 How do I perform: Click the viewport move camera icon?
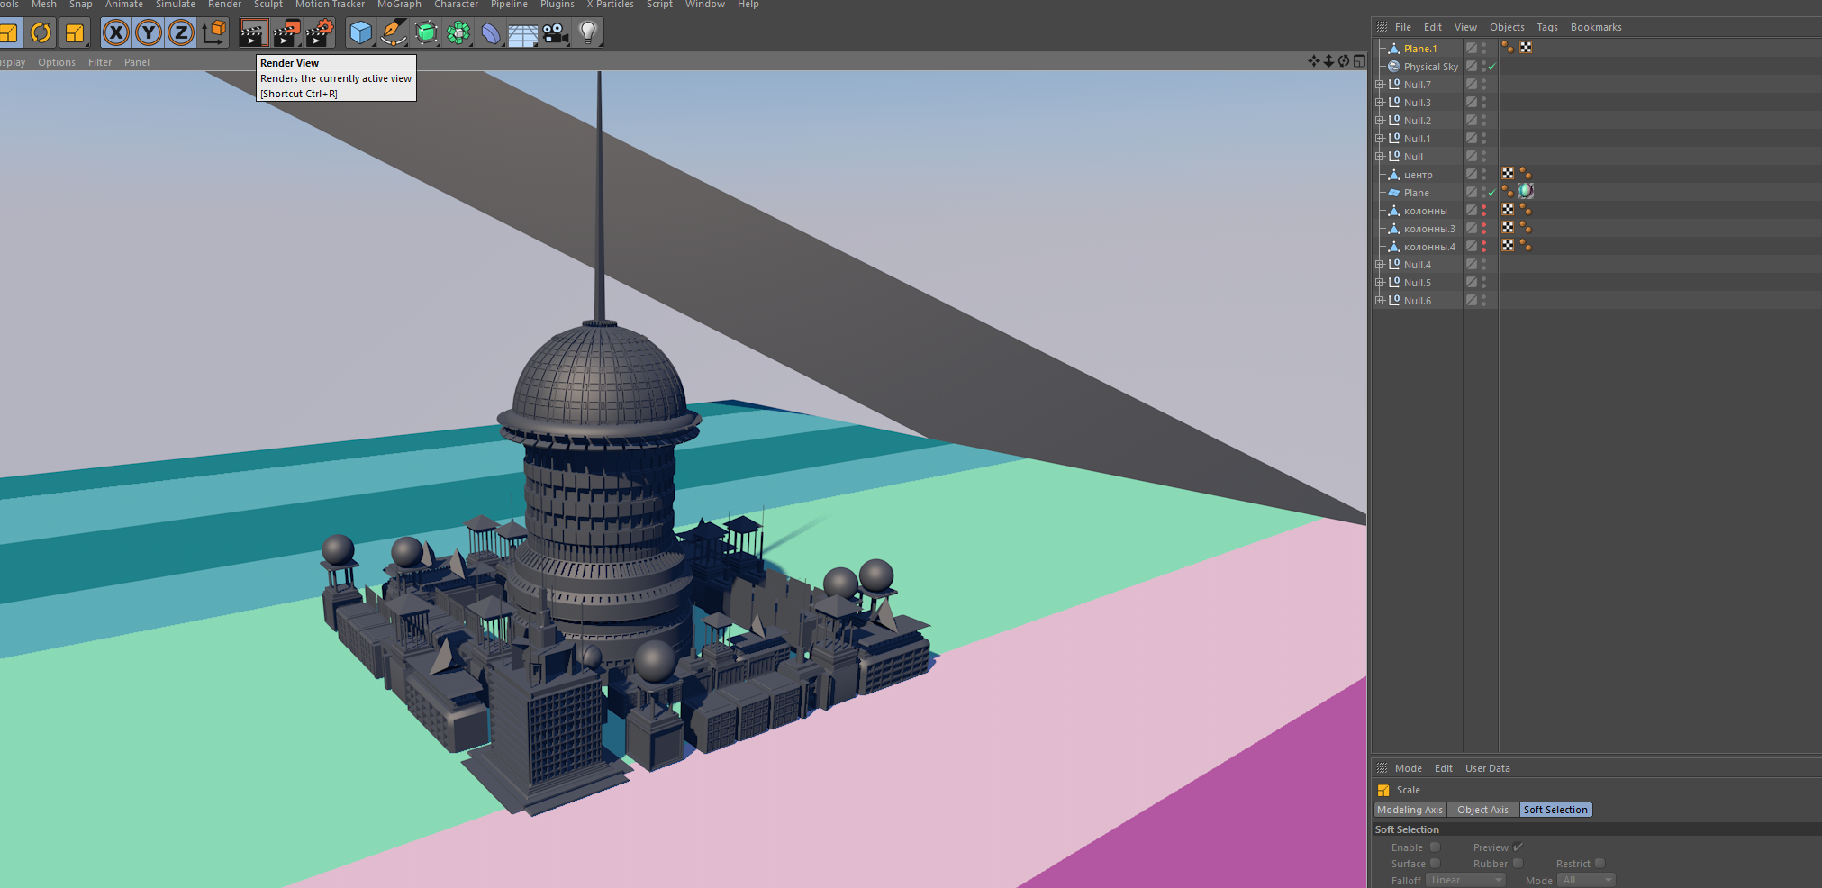pyautogui.click(x=1313, y=61)
